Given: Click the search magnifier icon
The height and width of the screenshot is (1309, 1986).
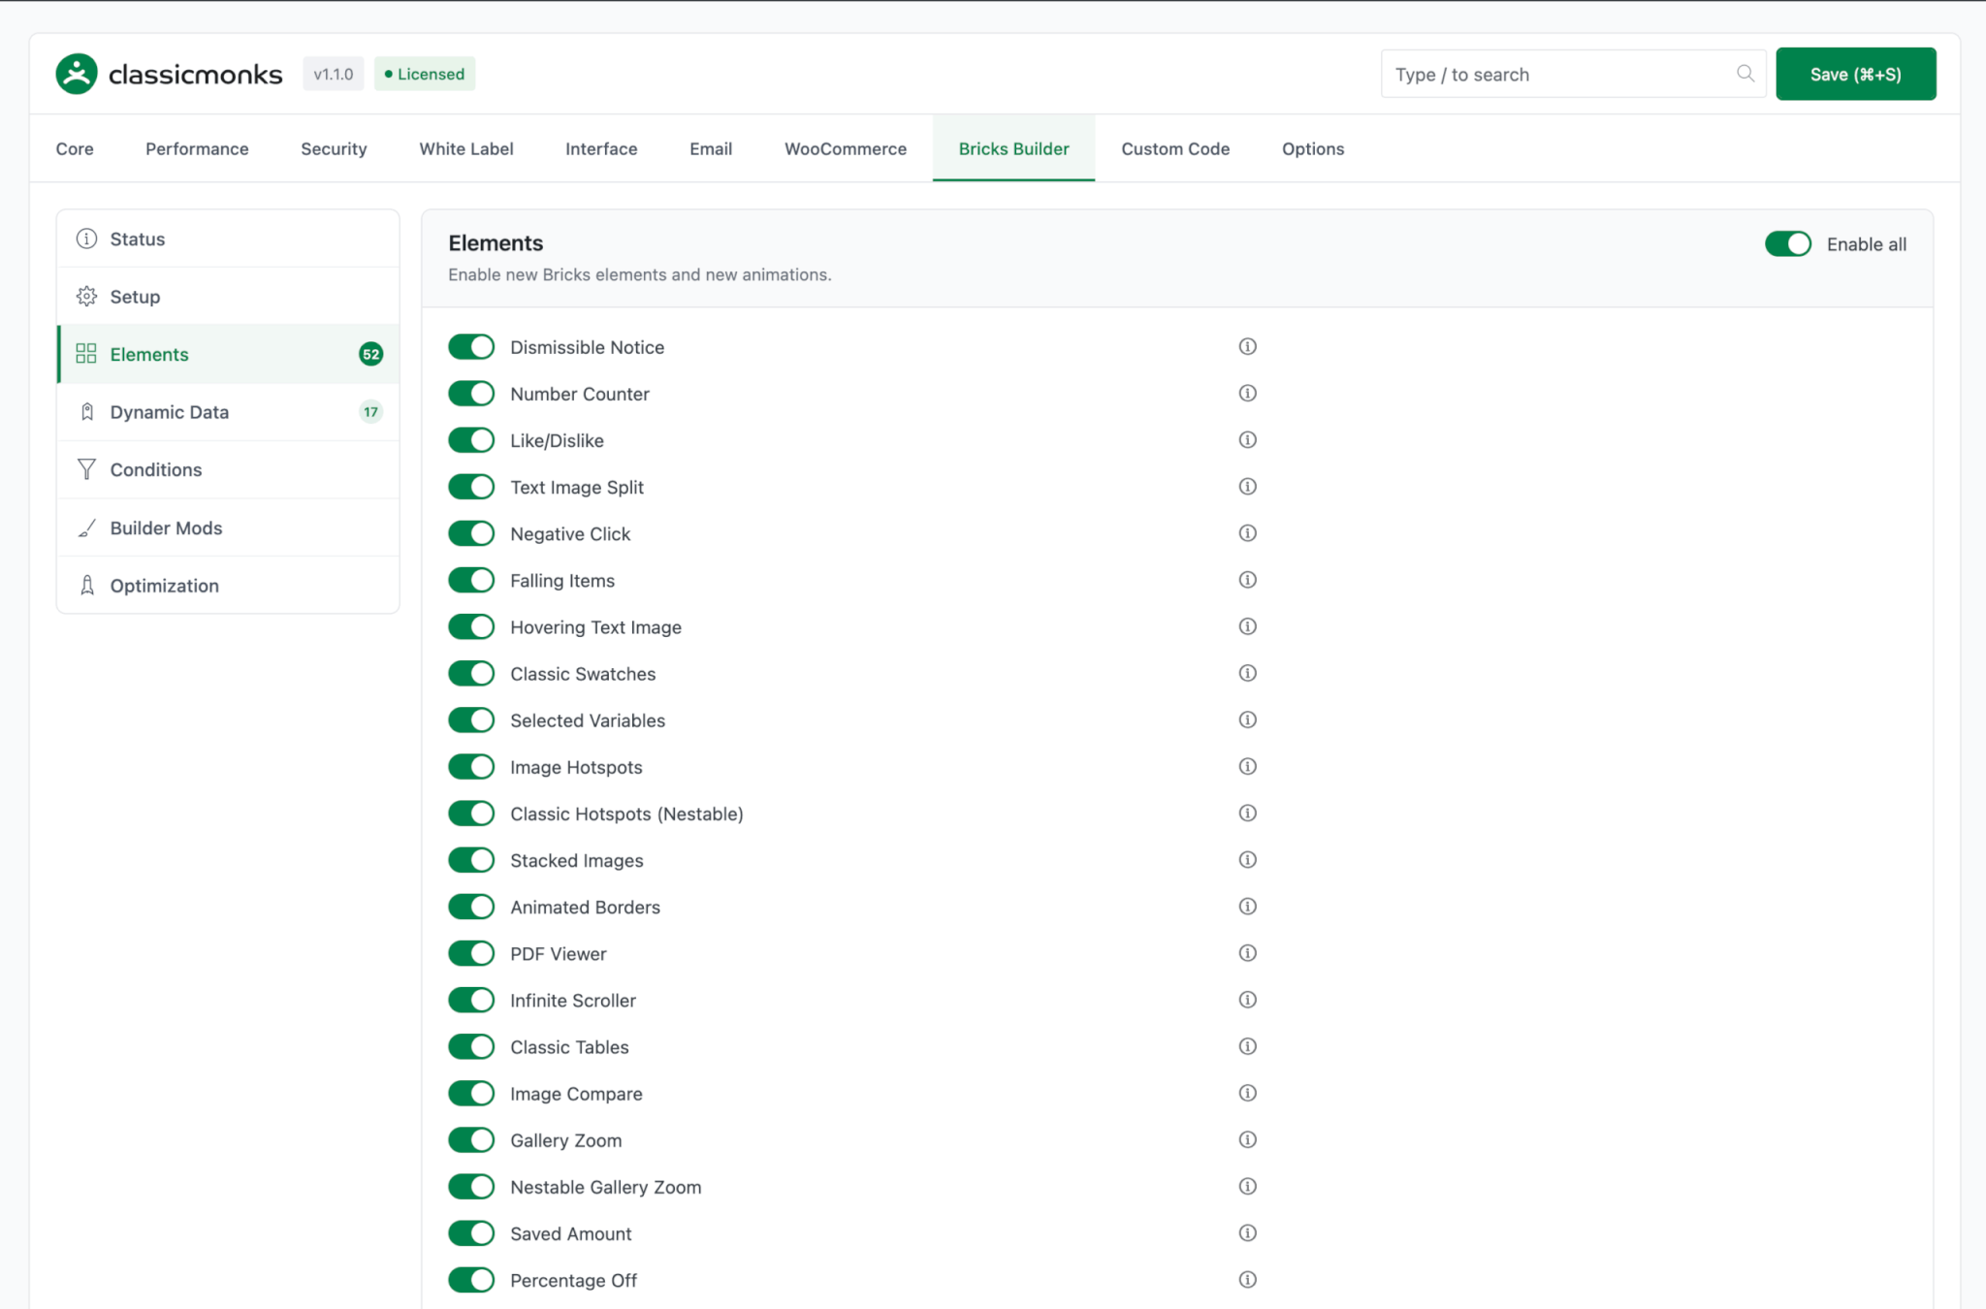Looking at the screenshot, I should (x=1745, y=74).
